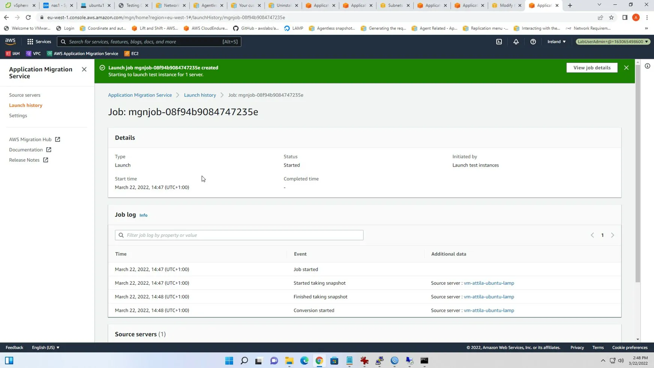Image resolution: width=654 pixels, height=368 pixels.
Task: Go back in browser history
Action: tap(6, 17)
